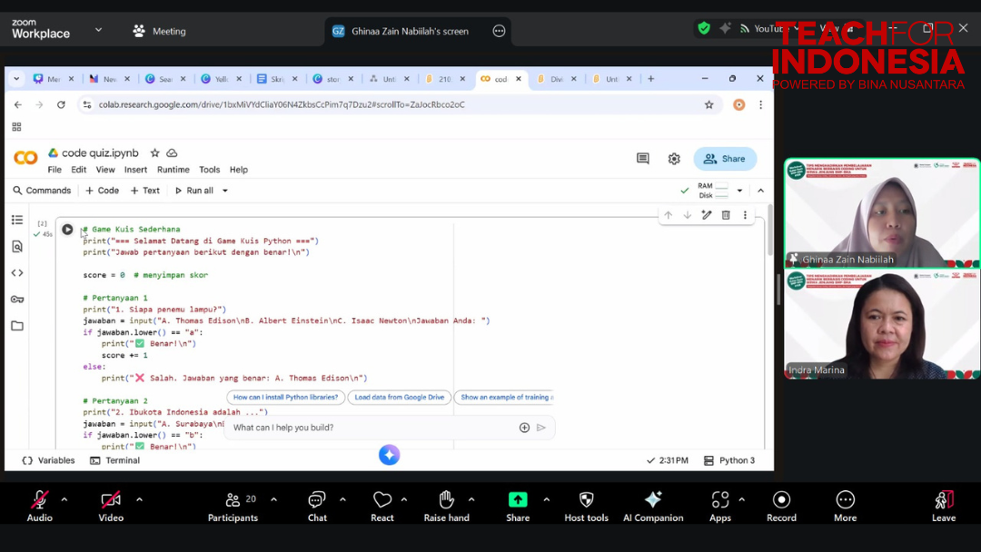Open the Zoom Workplace dropdown chevron
Screen dimensions: 981x552
tap(98, 30)
